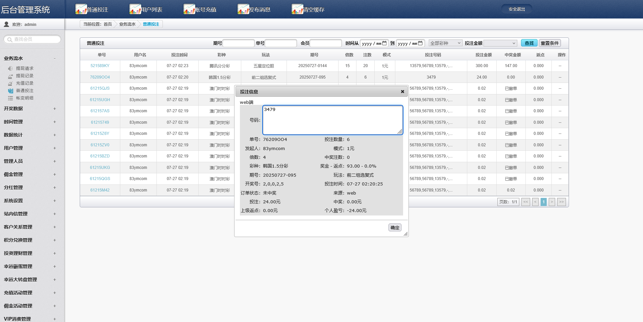Select page 1 in pagination
Image resolution: width=643 pixels, height=322 pixels.
544,202
